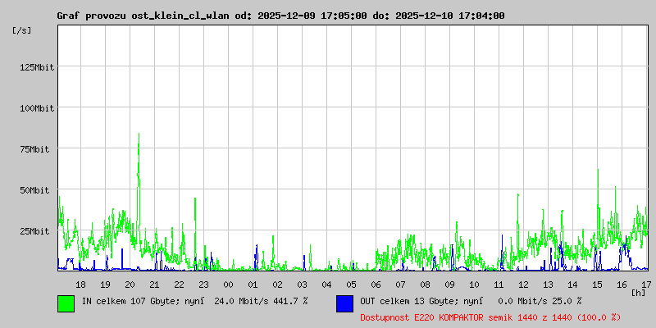Click the green IN legend swatch
This screenshot has height=328, width=656.
(66, 303)
